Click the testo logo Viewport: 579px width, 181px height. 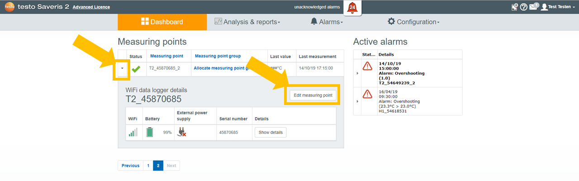9,7
